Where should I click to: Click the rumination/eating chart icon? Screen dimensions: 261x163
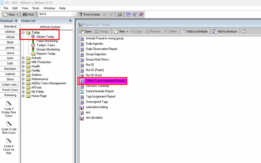click(x=82, y=107)
